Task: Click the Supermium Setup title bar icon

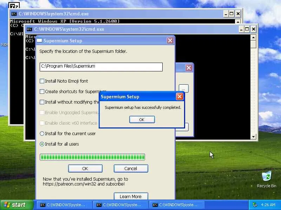Action: coord(39,41)
